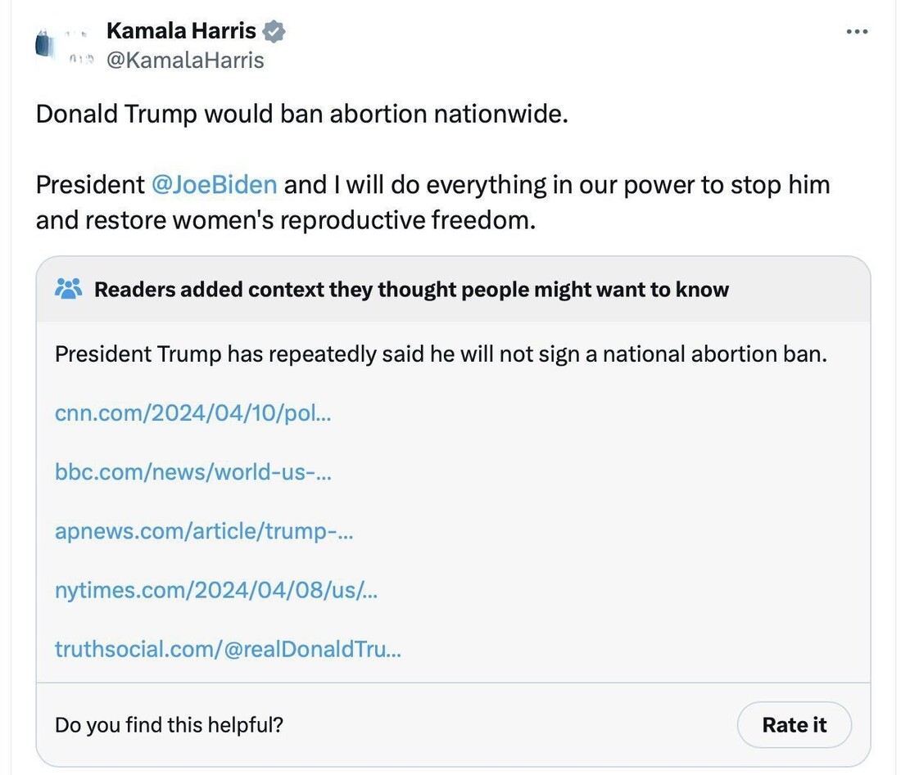Screen dimensions: 901x775
Task: Open the tweet's more options menu
Action: pos(856,32)
